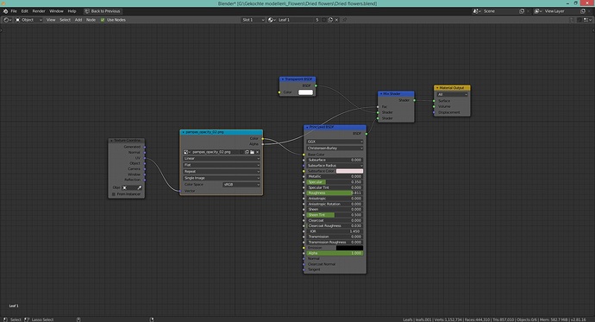The width and height of the screenshot is (595, 322).
Task: Click the Back to Previous icon
Action: pos(87,11)
